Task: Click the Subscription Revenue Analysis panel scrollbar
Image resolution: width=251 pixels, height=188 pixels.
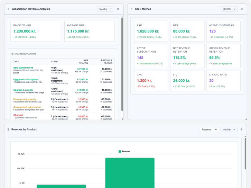Action: [122, 62]
